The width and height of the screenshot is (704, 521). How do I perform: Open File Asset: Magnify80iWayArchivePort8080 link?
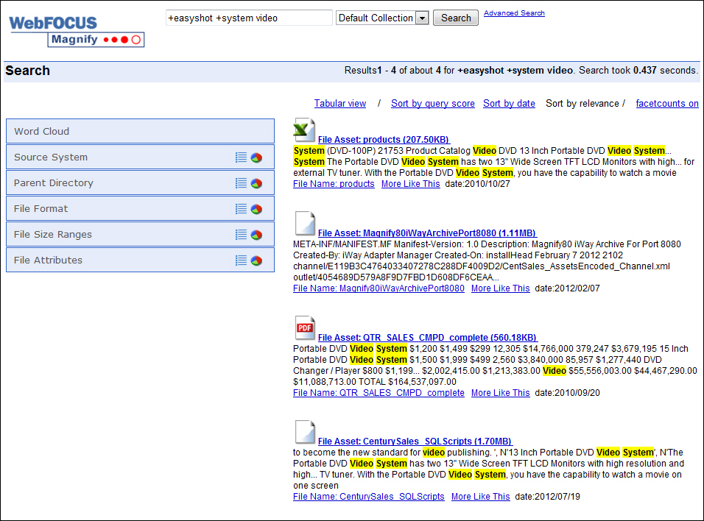coord(427,233)
